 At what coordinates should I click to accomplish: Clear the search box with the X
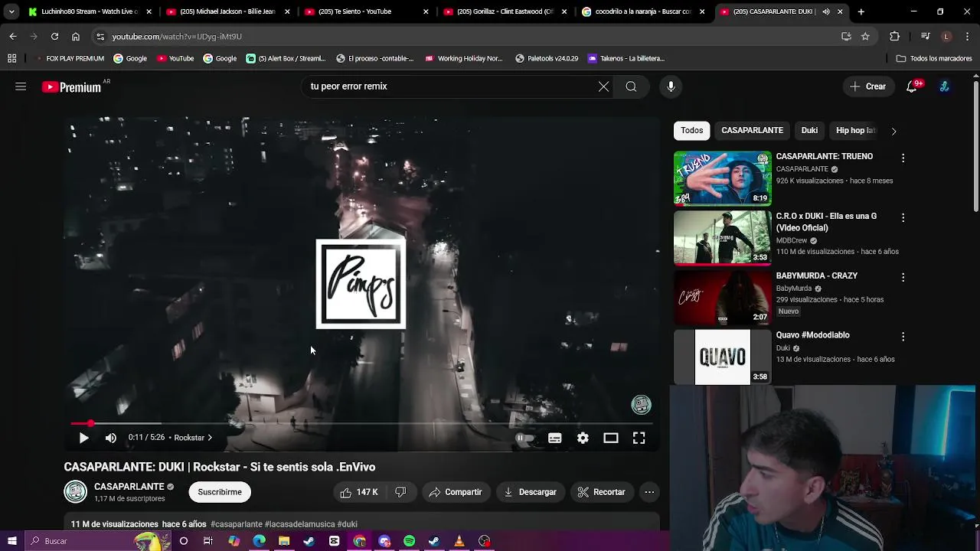coord(603,86)
